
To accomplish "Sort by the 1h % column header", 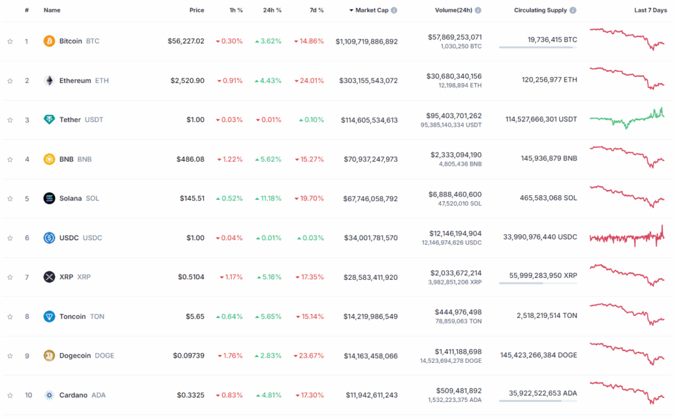I will coord(236,11).
